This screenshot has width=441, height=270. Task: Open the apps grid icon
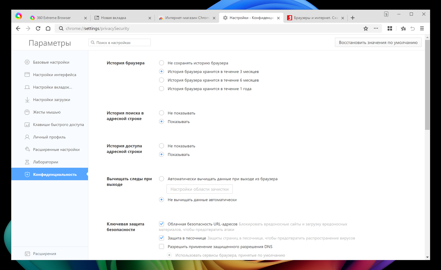coord(390,28)
